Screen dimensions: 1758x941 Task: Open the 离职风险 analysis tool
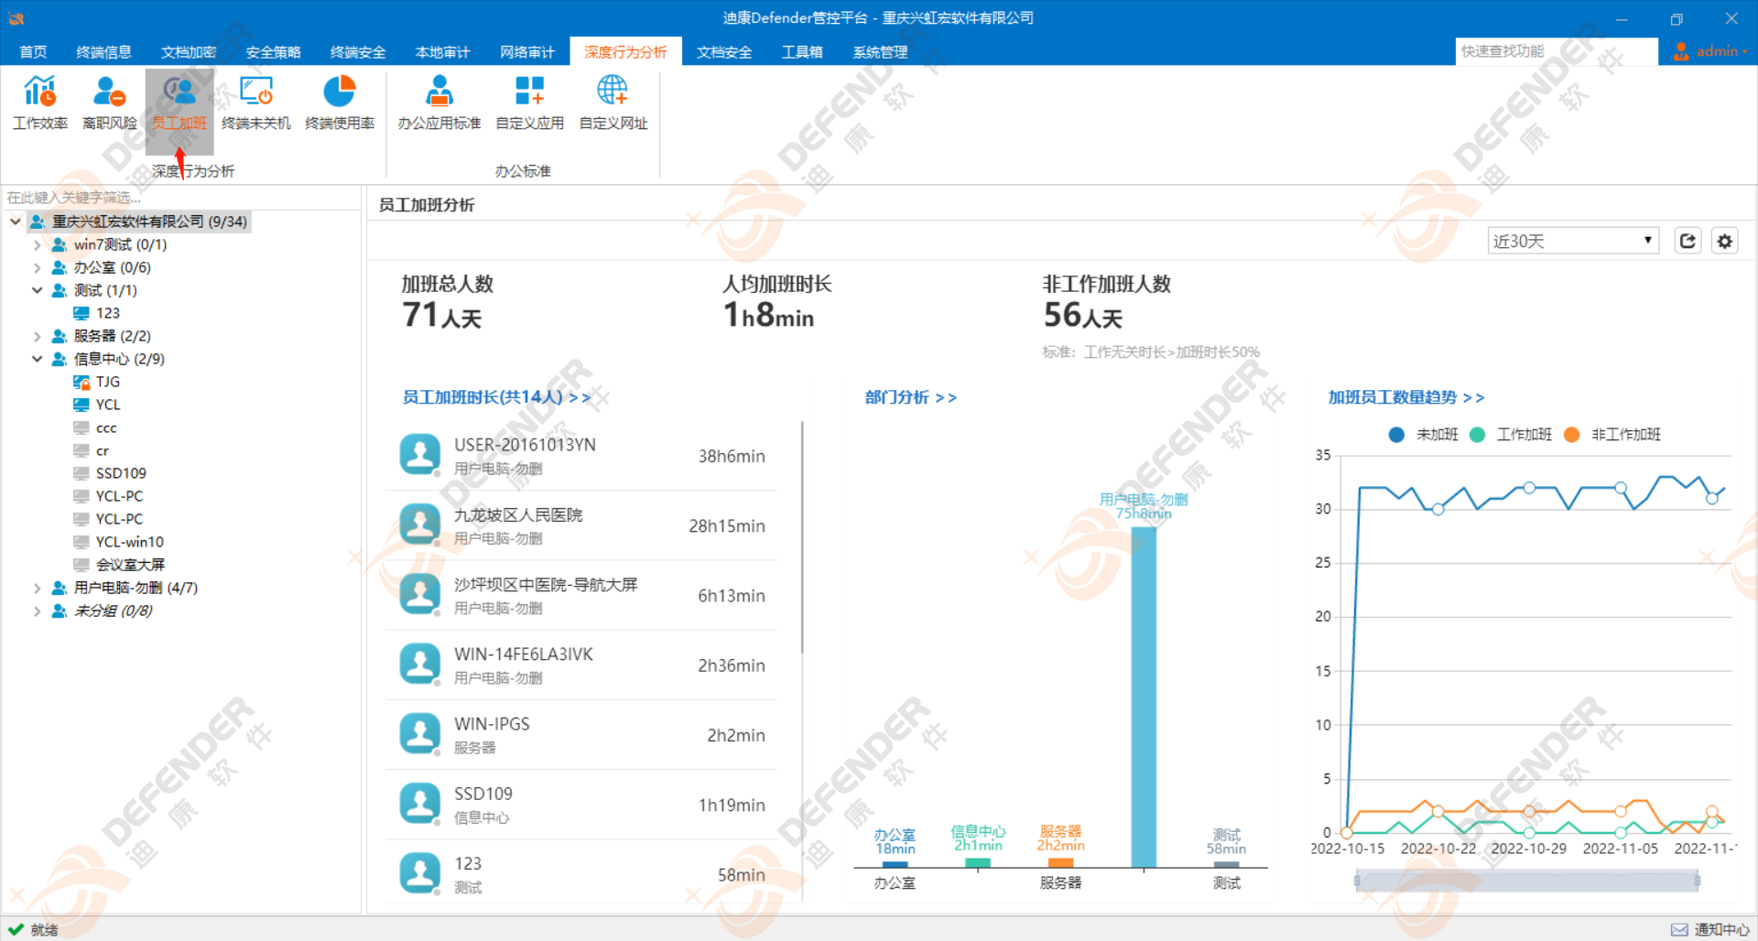pyautogui.click(x=110, y=103)
